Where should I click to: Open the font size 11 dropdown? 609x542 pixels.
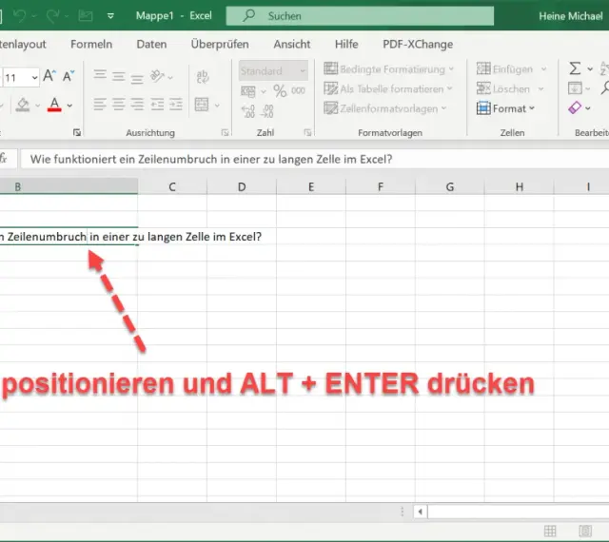[34, 78]
